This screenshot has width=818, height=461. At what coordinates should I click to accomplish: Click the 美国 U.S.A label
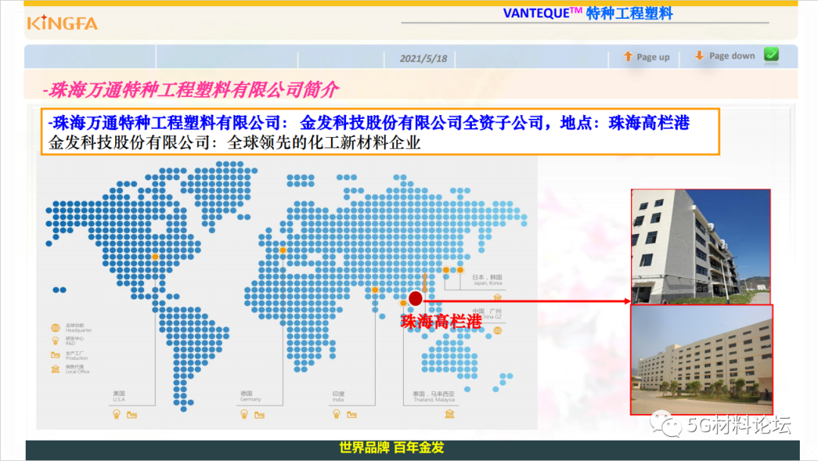click(x=119, y=397)
